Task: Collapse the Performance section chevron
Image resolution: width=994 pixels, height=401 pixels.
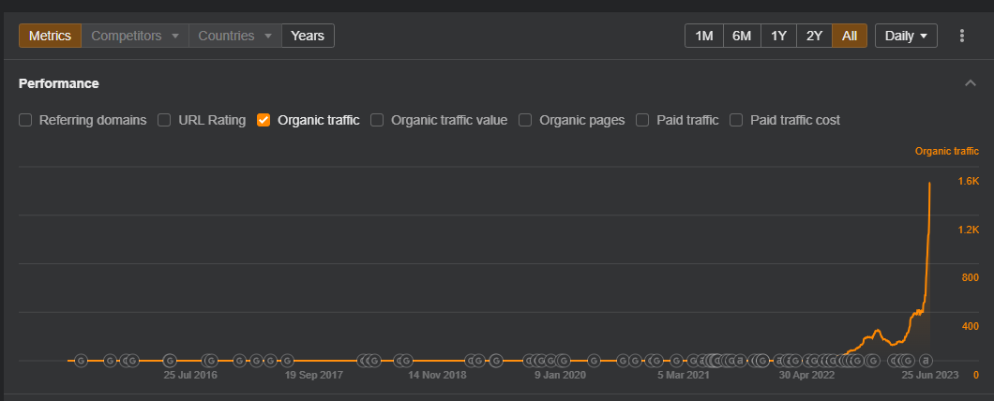Action: click(970, 83)
